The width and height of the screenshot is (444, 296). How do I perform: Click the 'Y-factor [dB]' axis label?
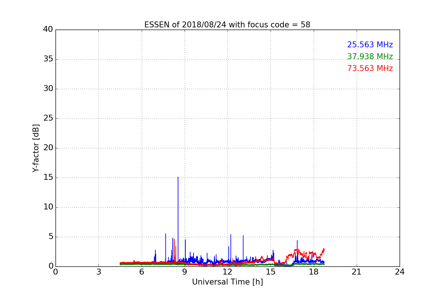[36, 148]
